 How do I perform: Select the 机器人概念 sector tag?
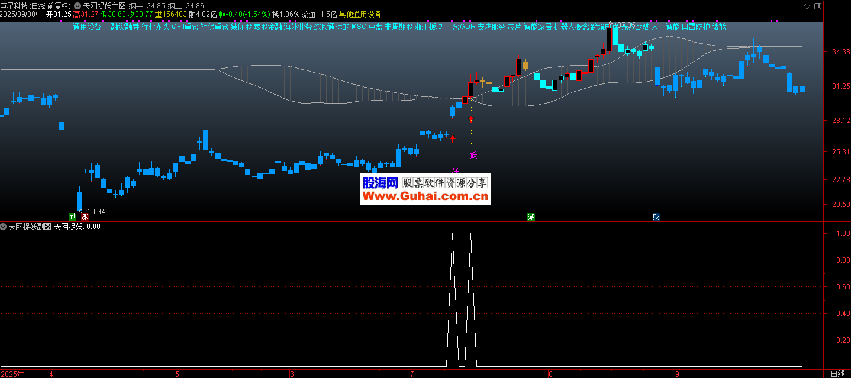coord(571,27)
